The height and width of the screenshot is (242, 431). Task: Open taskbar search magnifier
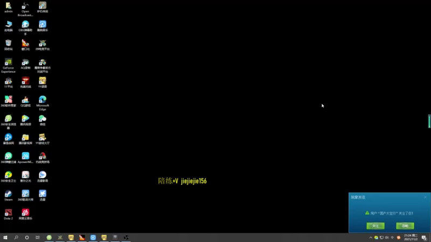tap(16, 237)
